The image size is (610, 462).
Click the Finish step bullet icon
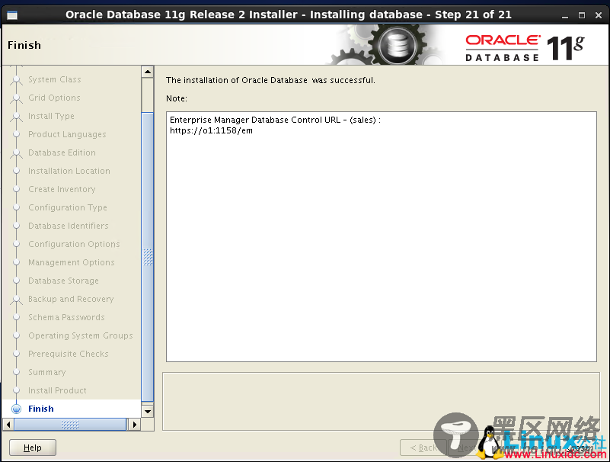coord(16,409)
